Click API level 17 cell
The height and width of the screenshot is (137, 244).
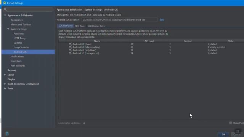(132, 50)
